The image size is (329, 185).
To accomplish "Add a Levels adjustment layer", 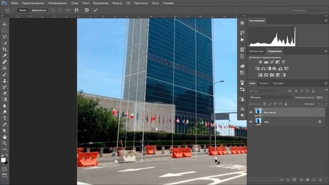I will coord(266,62).
